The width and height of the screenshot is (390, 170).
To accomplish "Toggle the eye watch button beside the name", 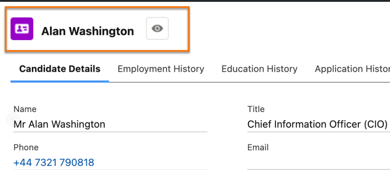I will pyautogui.click(x=157, y=28).
